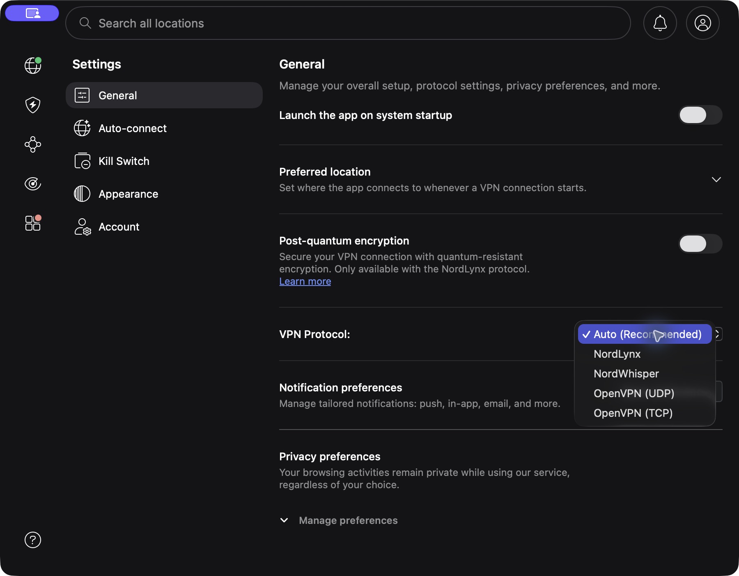Click the Appearance striped circle icon
Image resolution: width=739 pixels, height=576 pixels.
click(82, 194)
